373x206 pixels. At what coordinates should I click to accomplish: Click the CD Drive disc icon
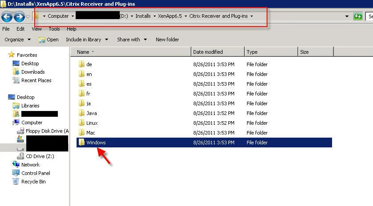20,156
